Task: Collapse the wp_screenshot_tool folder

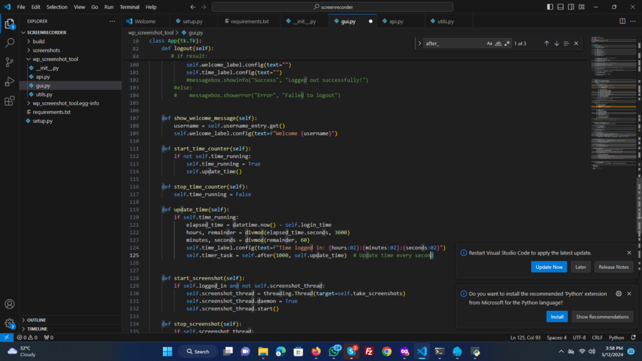Action: pyautogui.click(x=55, y=59)
